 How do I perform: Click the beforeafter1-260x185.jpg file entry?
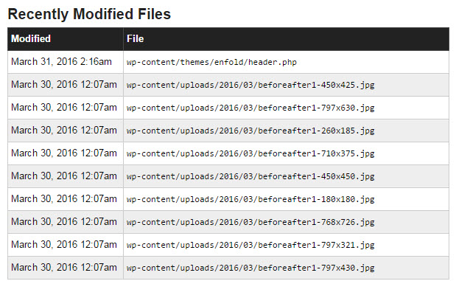250,131
